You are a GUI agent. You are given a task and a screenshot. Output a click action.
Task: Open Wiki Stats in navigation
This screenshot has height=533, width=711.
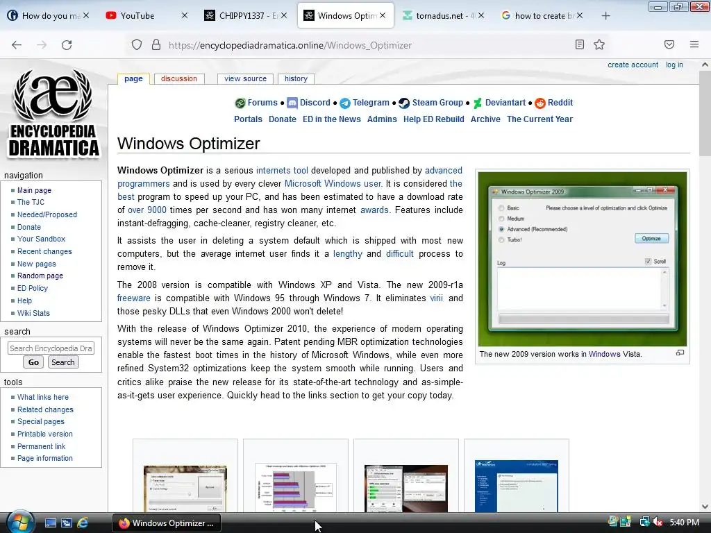click(x=33, y=313)
